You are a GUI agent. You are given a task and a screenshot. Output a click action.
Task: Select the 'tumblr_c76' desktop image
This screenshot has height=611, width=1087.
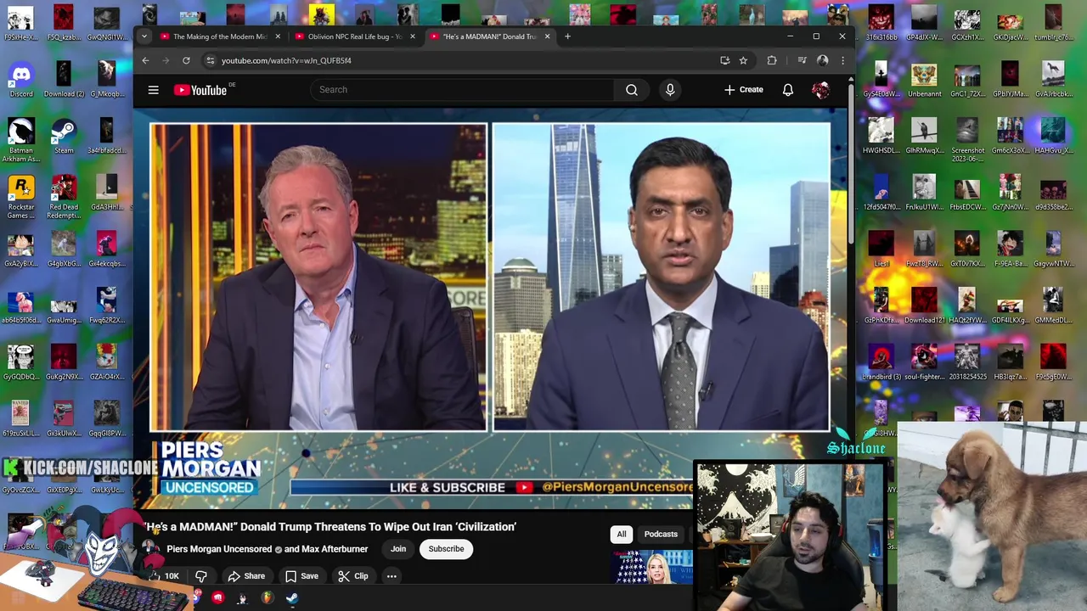click(1053, 24)
